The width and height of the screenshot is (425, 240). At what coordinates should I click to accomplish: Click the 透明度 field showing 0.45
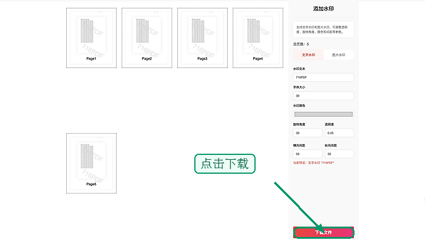pyautogui.click(x=339, y=133)
